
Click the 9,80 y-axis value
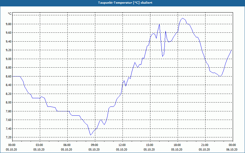pos(9,24)
